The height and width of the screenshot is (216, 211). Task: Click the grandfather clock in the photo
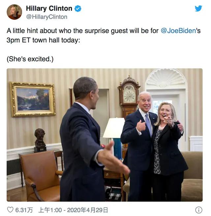tap(129, 96)
